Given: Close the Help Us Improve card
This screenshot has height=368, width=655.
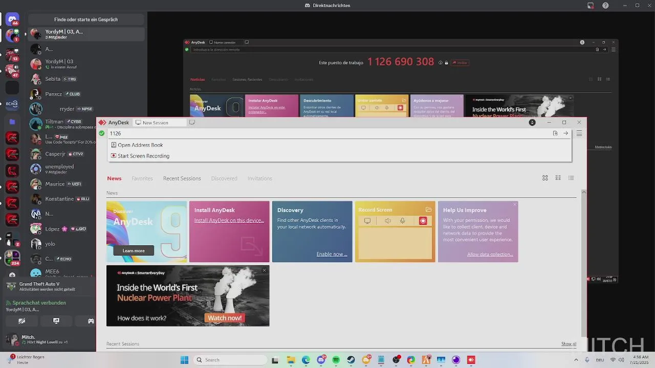Looking at the screenshot, I should tap(515, 204).
